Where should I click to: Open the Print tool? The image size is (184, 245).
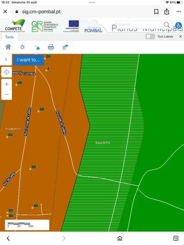(51, 47)
